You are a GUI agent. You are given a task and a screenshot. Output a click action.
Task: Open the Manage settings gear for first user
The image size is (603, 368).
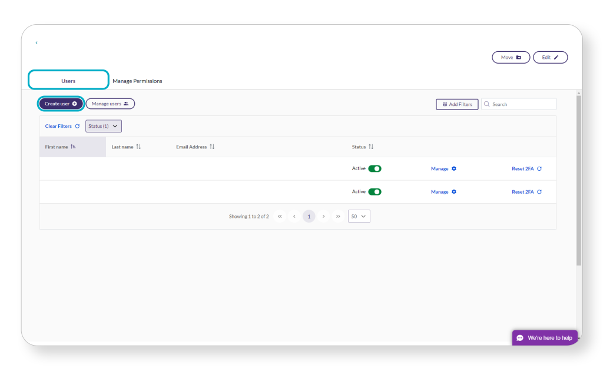coord(455,168)
